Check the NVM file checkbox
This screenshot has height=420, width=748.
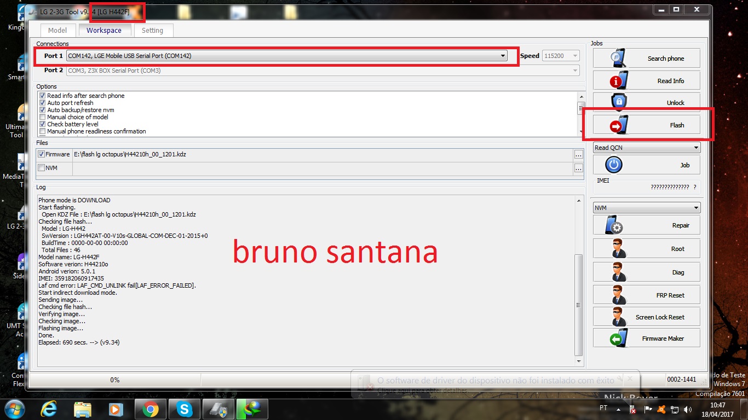[42, 168]
